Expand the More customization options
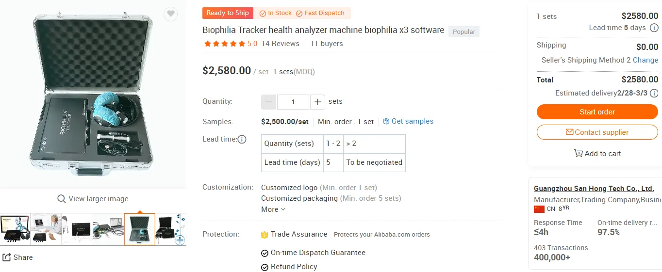 point(273,209)
